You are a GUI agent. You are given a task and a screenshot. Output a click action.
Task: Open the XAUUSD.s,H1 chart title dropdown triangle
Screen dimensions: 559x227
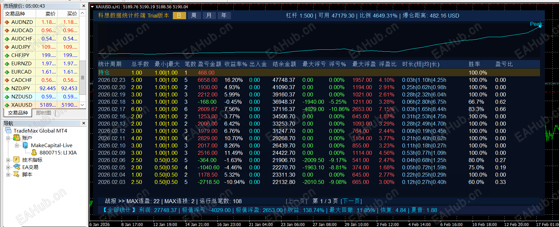pyautogui.click(x=92, y=7)
